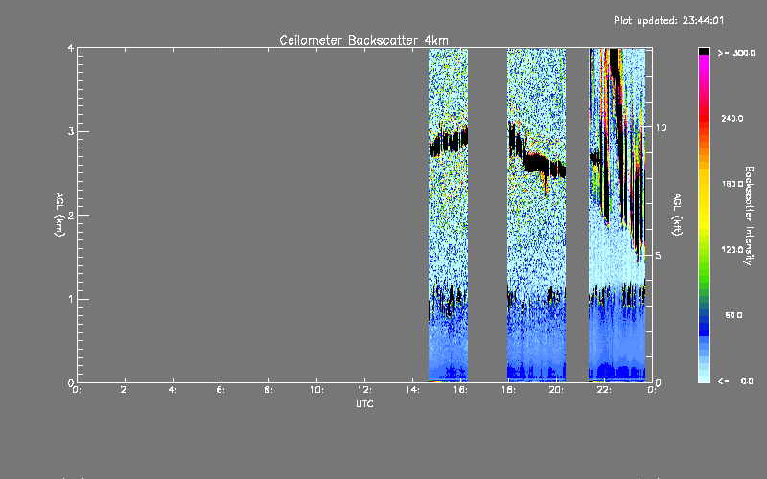The image size is (767, 479).
Task: Click the '2' km tick on AGL (km) axis
Action: [71, 216]
